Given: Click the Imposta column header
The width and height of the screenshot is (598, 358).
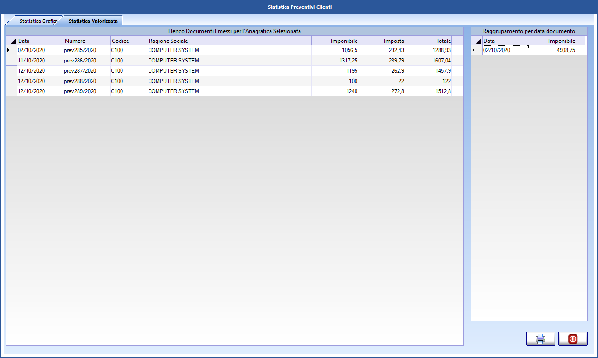Looking at the screenshot, I should tap(382, 41).
